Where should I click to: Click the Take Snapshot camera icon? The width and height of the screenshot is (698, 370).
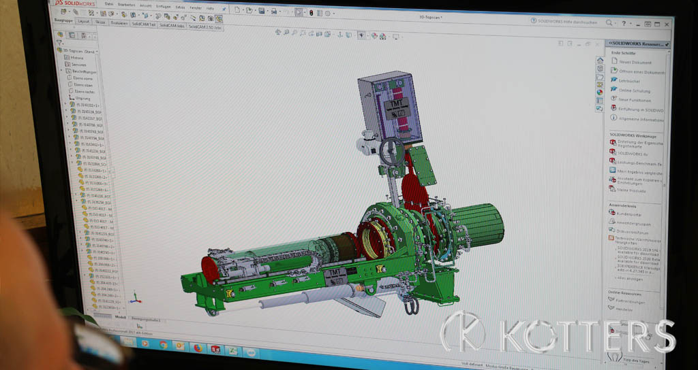210,18
